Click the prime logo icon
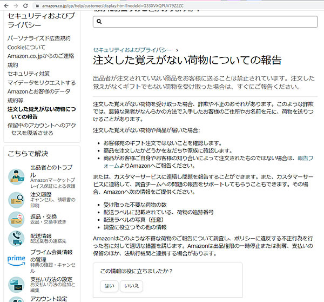324x302 pixels. [x=16, y=260]
